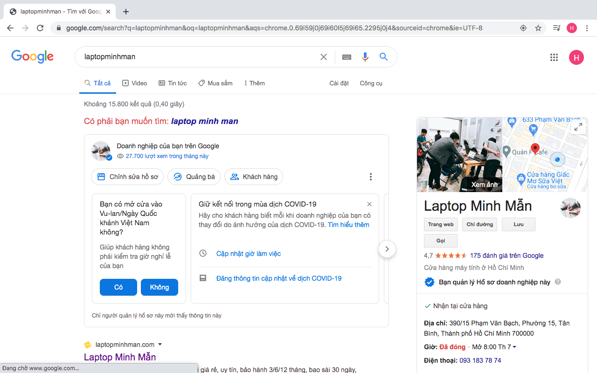
Task: Click the Khách hàng button
Action: click(254, 177)
